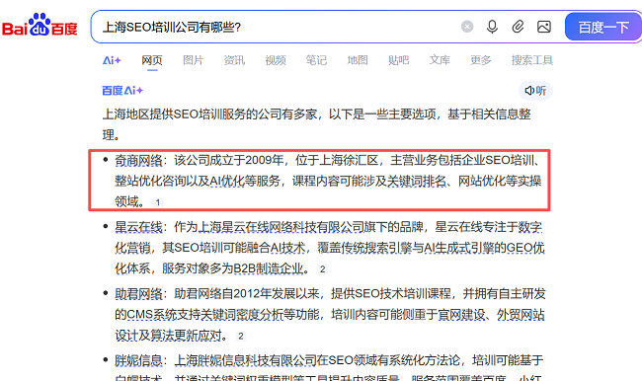642x381 pixels.
Task: Click the 胖妮信息 company link
Action: click(138, 360)
